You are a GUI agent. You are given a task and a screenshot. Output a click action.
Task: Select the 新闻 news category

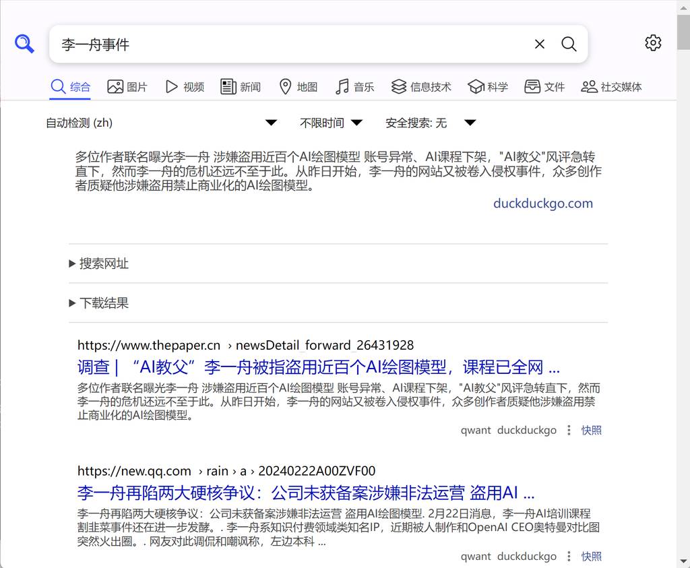tap(241, 87)
